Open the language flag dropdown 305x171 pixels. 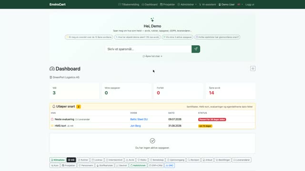click(x=240, y=4)
